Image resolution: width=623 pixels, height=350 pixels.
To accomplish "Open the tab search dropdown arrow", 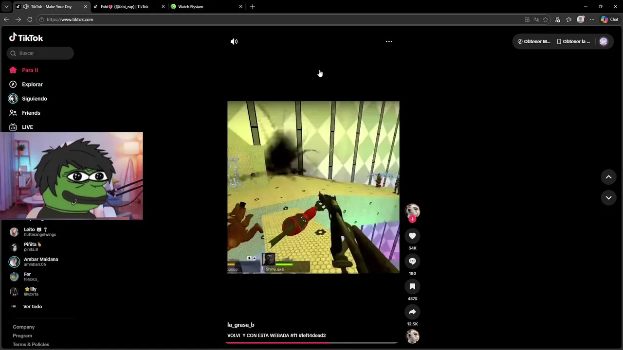I will pyautogui.click(x=6, y=7).
